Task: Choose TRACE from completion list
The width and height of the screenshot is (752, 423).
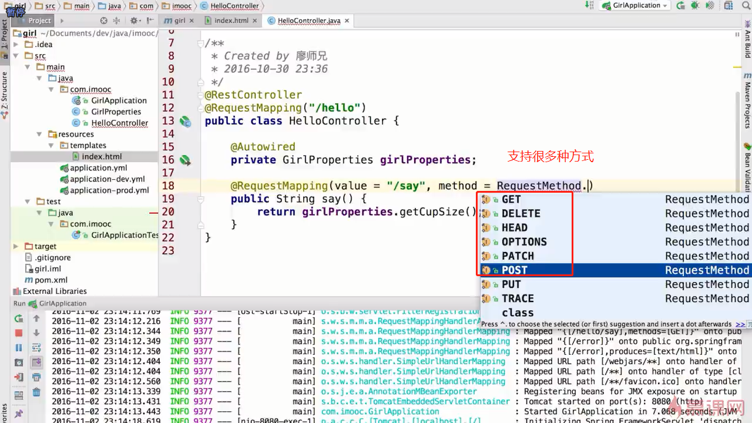Action: (616, 298)
